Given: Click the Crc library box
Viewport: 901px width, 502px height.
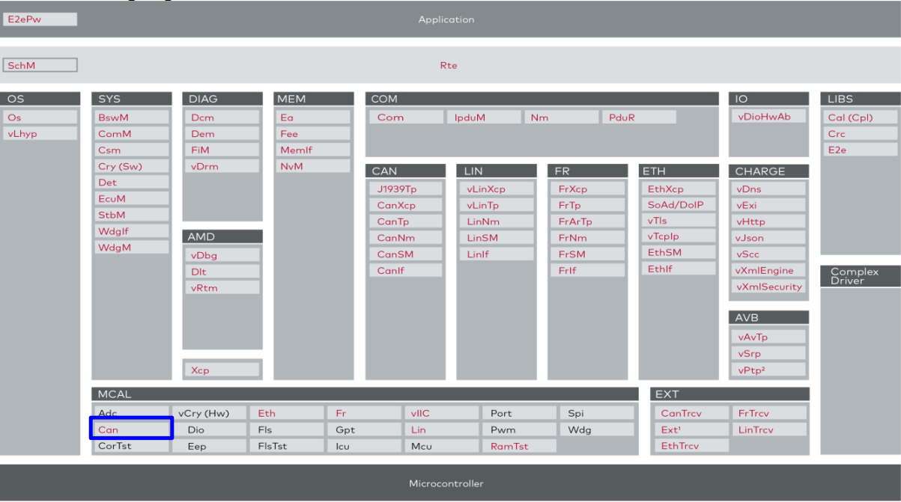Looking at the screenshot, I should 860,134.
